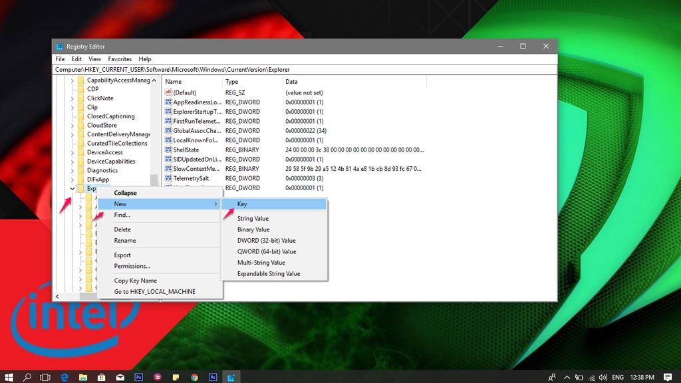Open Task View on the taskbar
The image size is (681, 383).
[45, 377]
